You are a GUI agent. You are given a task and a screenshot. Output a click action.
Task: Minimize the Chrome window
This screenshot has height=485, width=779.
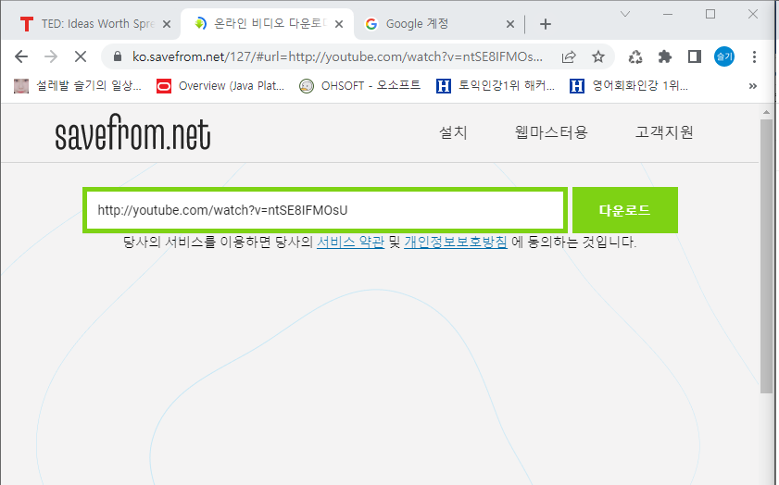668,14
